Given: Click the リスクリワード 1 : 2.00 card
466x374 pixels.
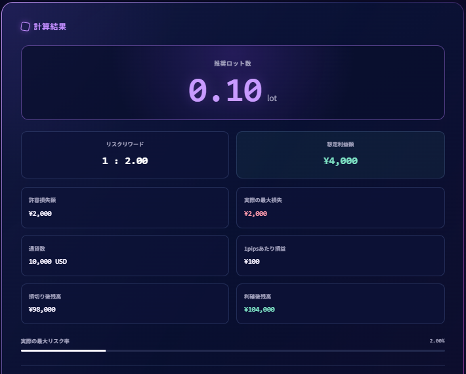Looking at the screenshot, I should tap(125, 155).
